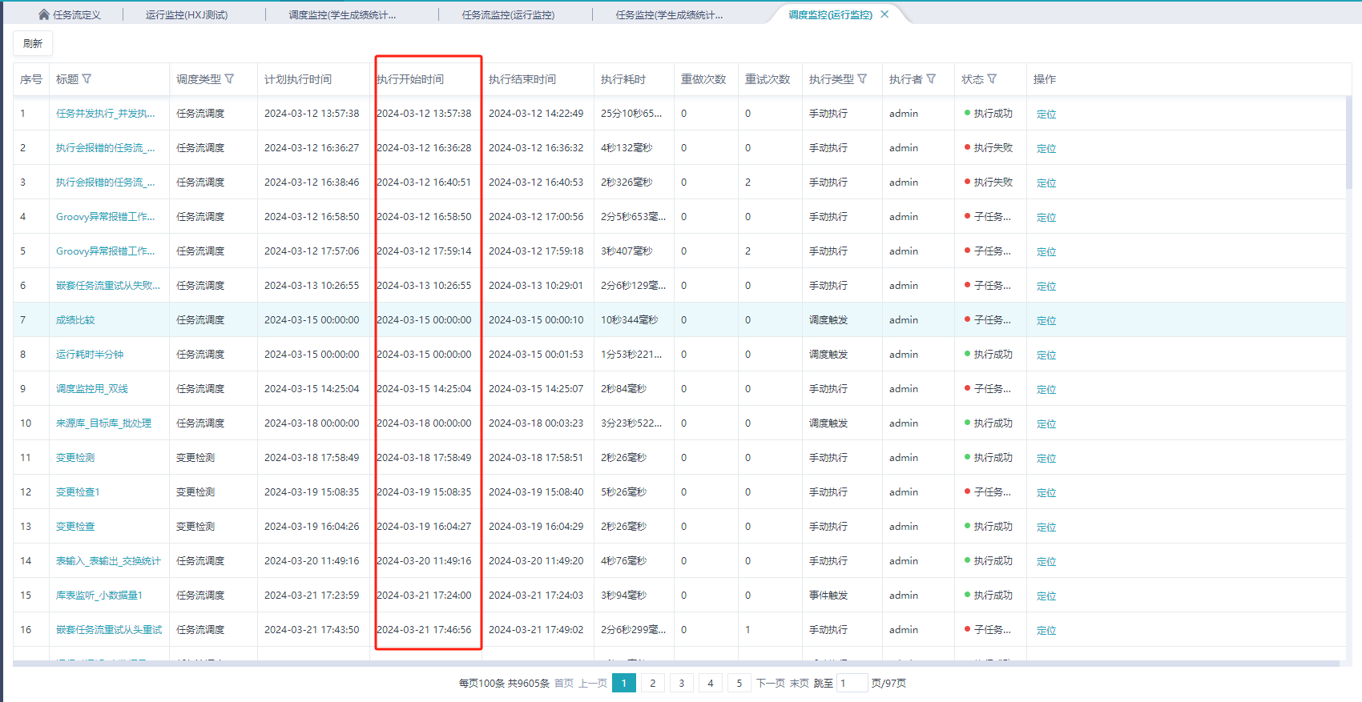Open the 成绩比较 task link

point(75,320)
